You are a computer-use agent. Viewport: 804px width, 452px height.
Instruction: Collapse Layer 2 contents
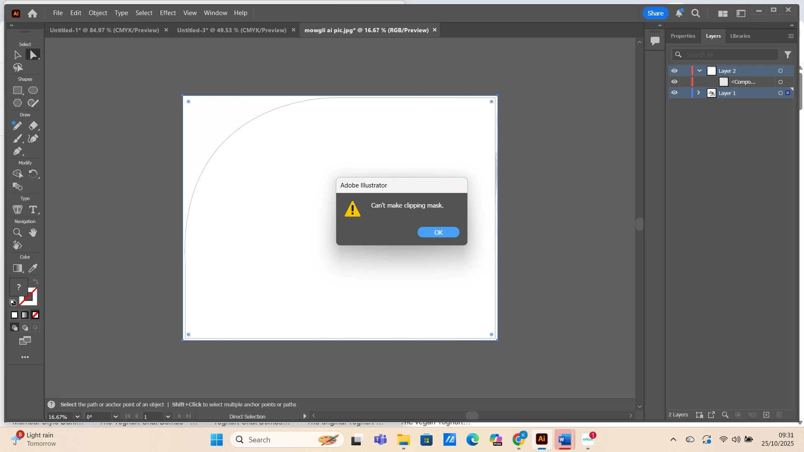[699, 71]
